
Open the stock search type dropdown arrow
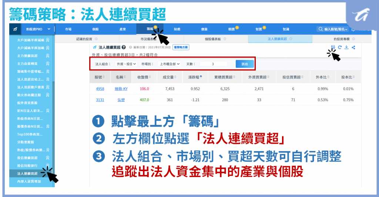(x=346, y=30)
